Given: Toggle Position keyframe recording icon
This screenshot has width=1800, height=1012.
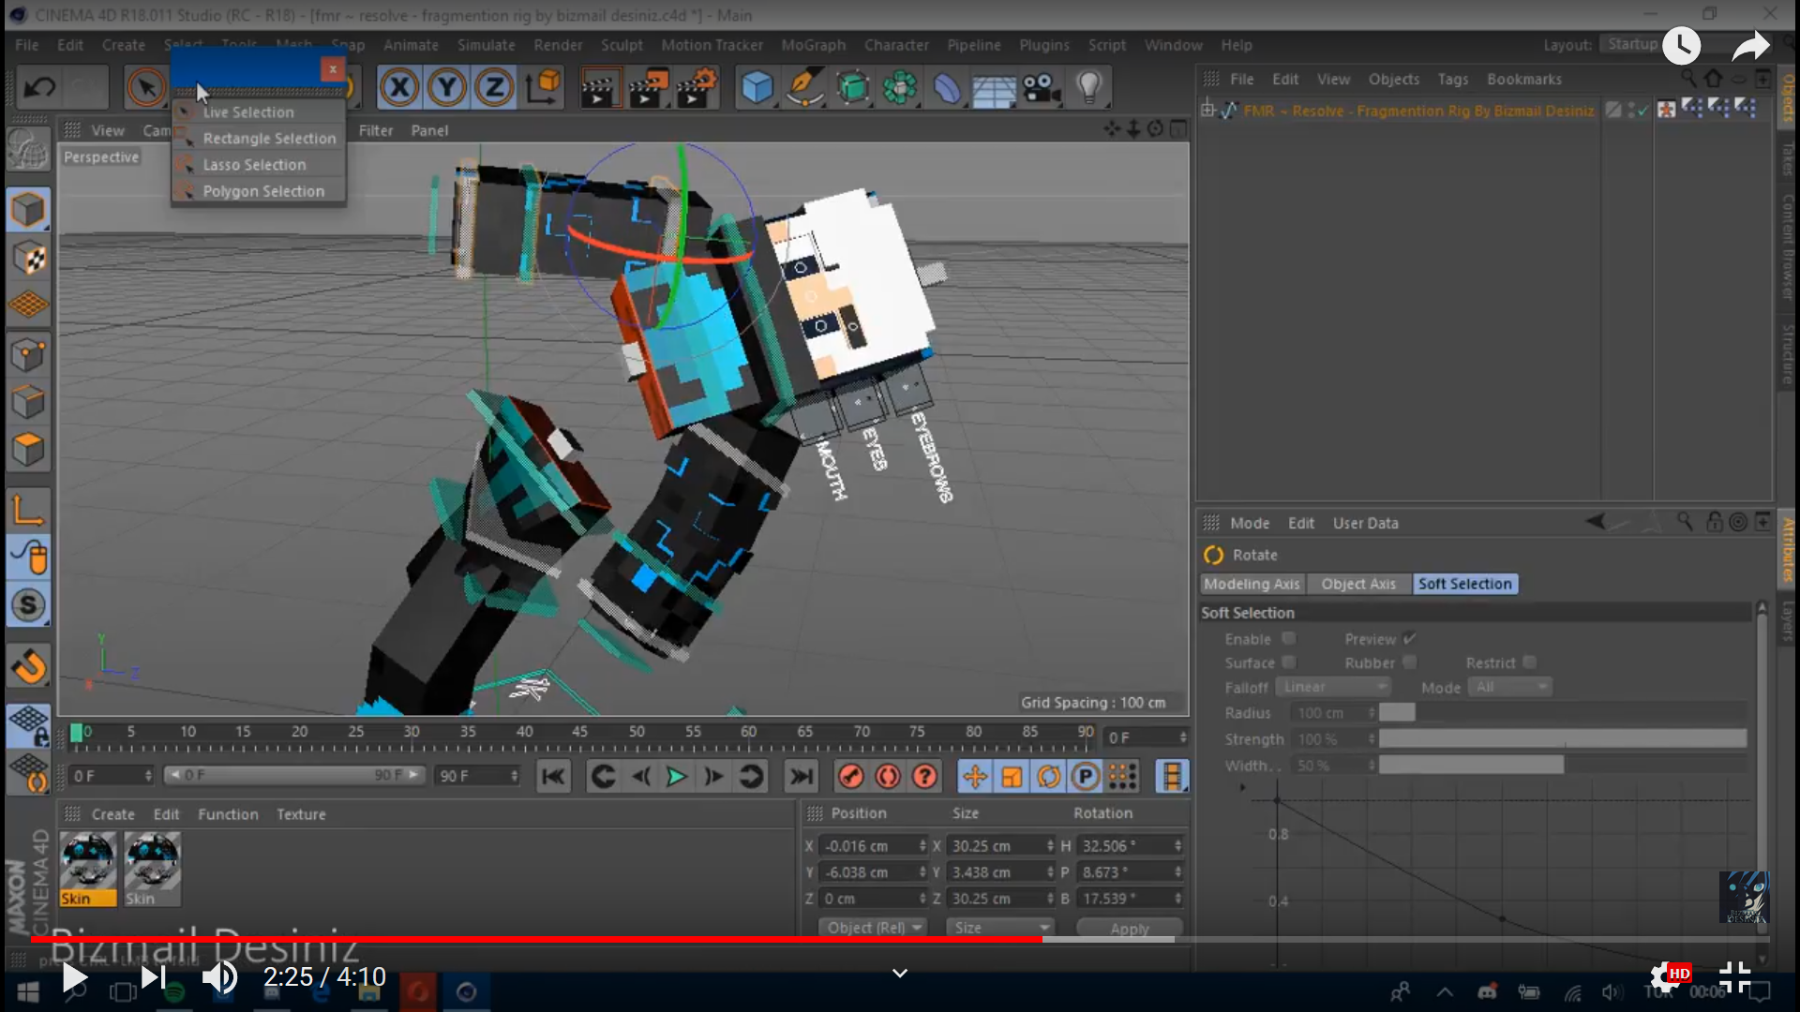Looking at the screenshot, I should point(974,776).
